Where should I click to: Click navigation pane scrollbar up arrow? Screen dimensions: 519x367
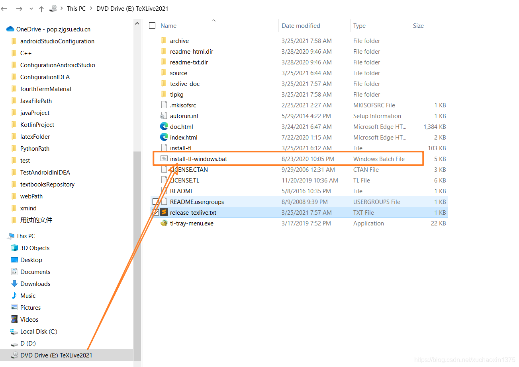137,23
